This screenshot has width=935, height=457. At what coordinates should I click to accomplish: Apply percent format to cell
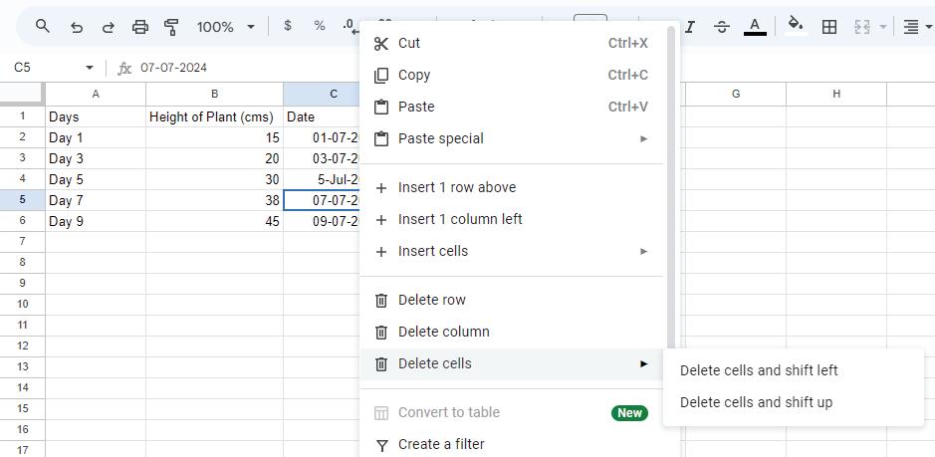(320, 26)
